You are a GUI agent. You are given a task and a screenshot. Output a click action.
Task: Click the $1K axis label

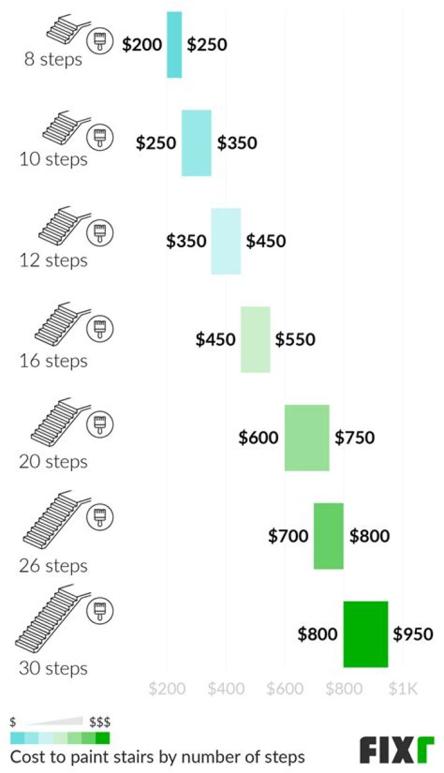(403, 689)
